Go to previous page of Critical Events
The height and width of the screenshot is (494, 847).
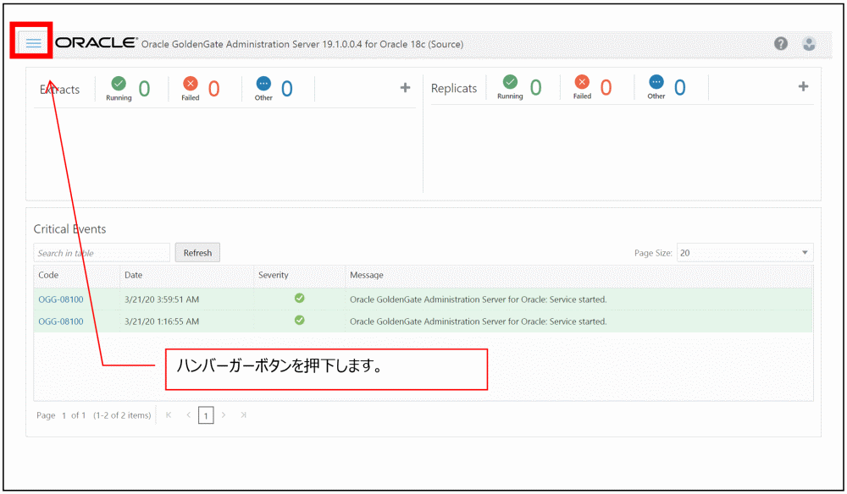point(189,414)
